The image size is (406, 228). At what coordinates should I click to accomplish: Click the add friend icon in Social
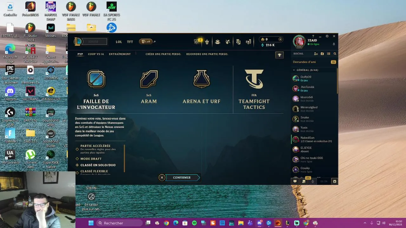[316, 54]
